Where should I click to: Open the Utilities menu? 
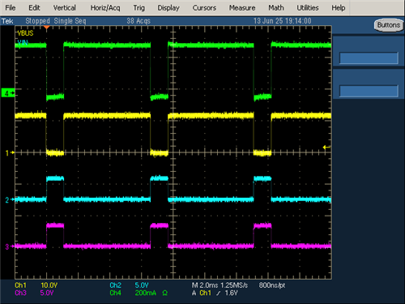pos(308,8)
